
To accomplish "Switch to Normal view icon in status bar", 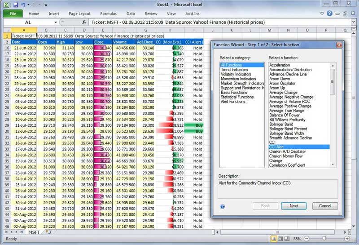I will click(274, 239).
